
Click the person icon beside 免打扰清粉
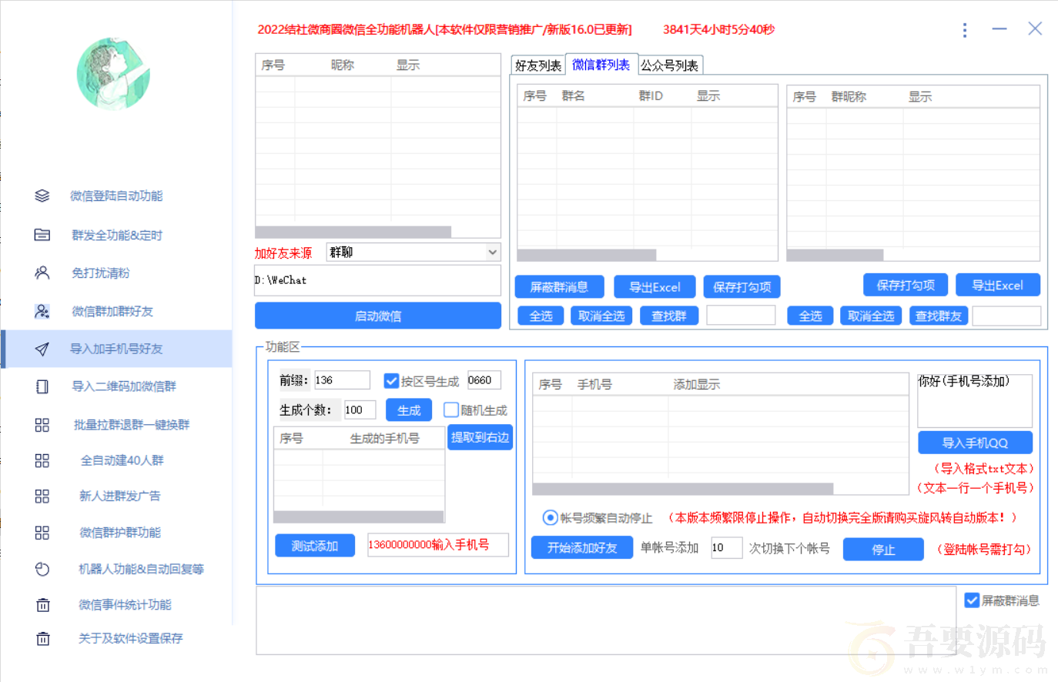pos(42,272)
